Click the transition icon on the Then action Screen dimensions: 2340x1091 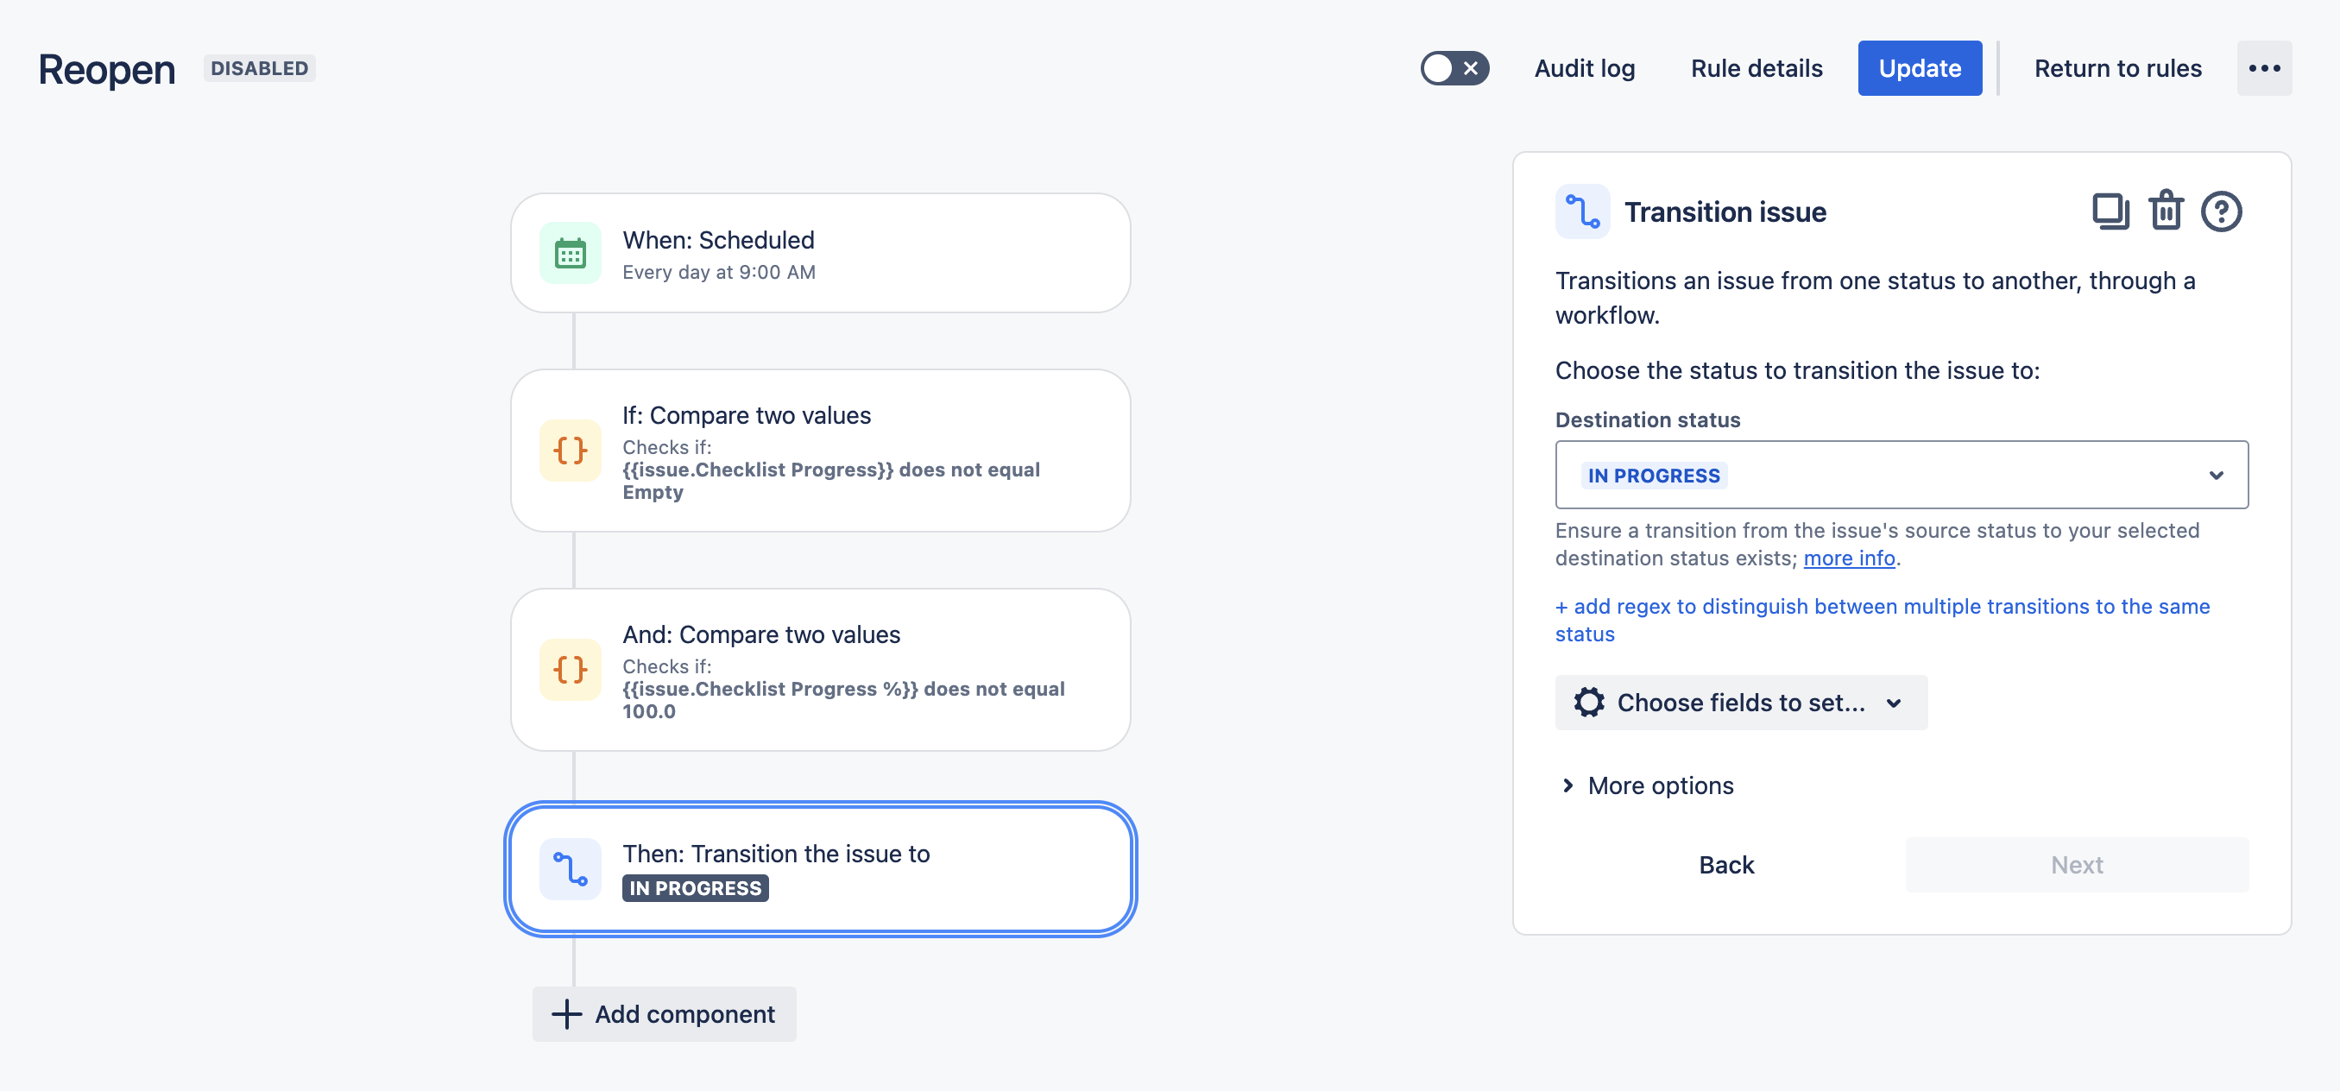coord(570,868)
